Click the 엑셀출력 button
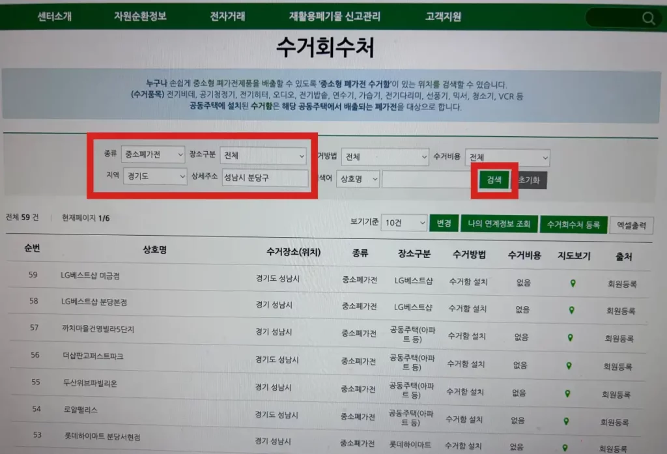The image size is (667, 454). 631,225
